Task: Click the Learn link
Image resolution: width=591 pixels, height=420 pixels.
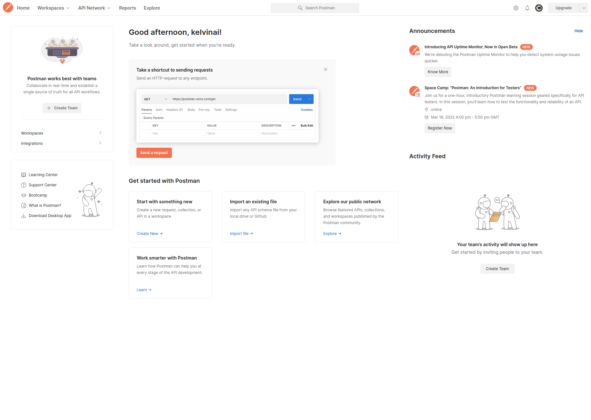Action: [144, 290]
